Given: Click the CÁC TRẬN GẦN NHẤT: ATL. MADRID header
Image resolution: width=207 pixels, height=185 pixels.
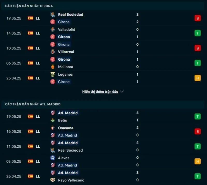Looking at the screenshot, I should point(33,104).
